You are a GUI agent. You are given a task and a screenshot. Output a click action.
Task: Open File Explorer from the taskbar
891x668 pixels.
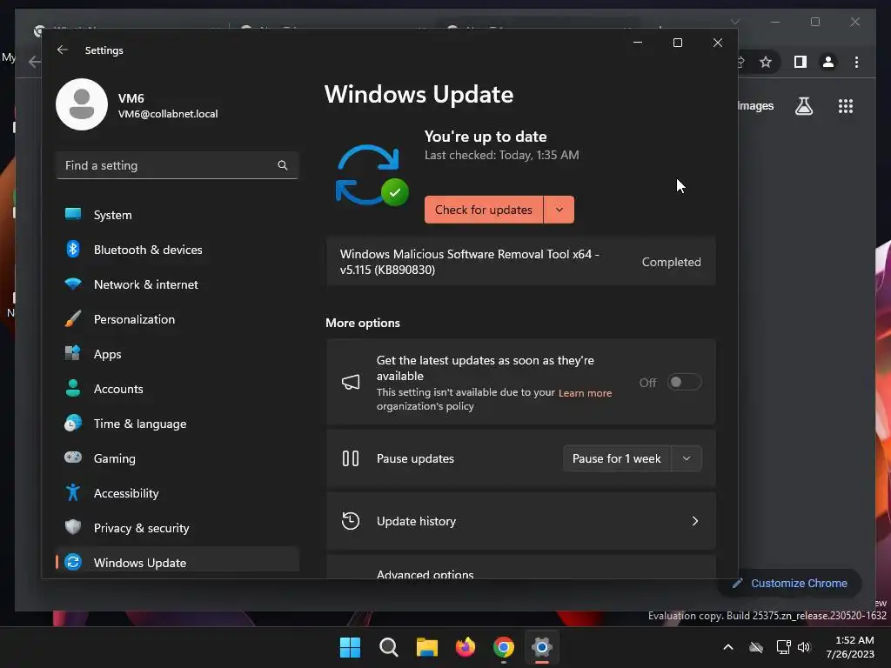[426, 647]
